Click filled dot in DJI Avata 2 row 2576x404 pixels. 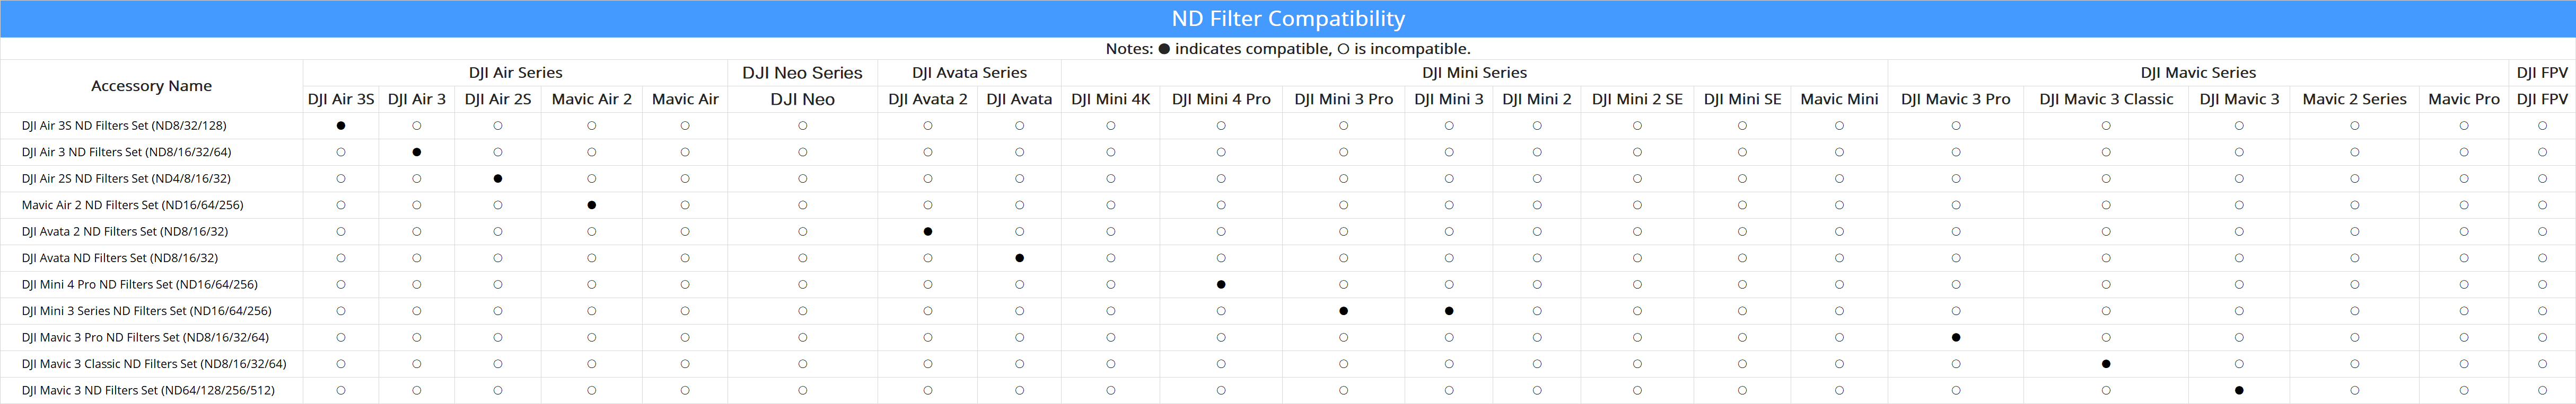pyautogui.click(x=928, y=231)
